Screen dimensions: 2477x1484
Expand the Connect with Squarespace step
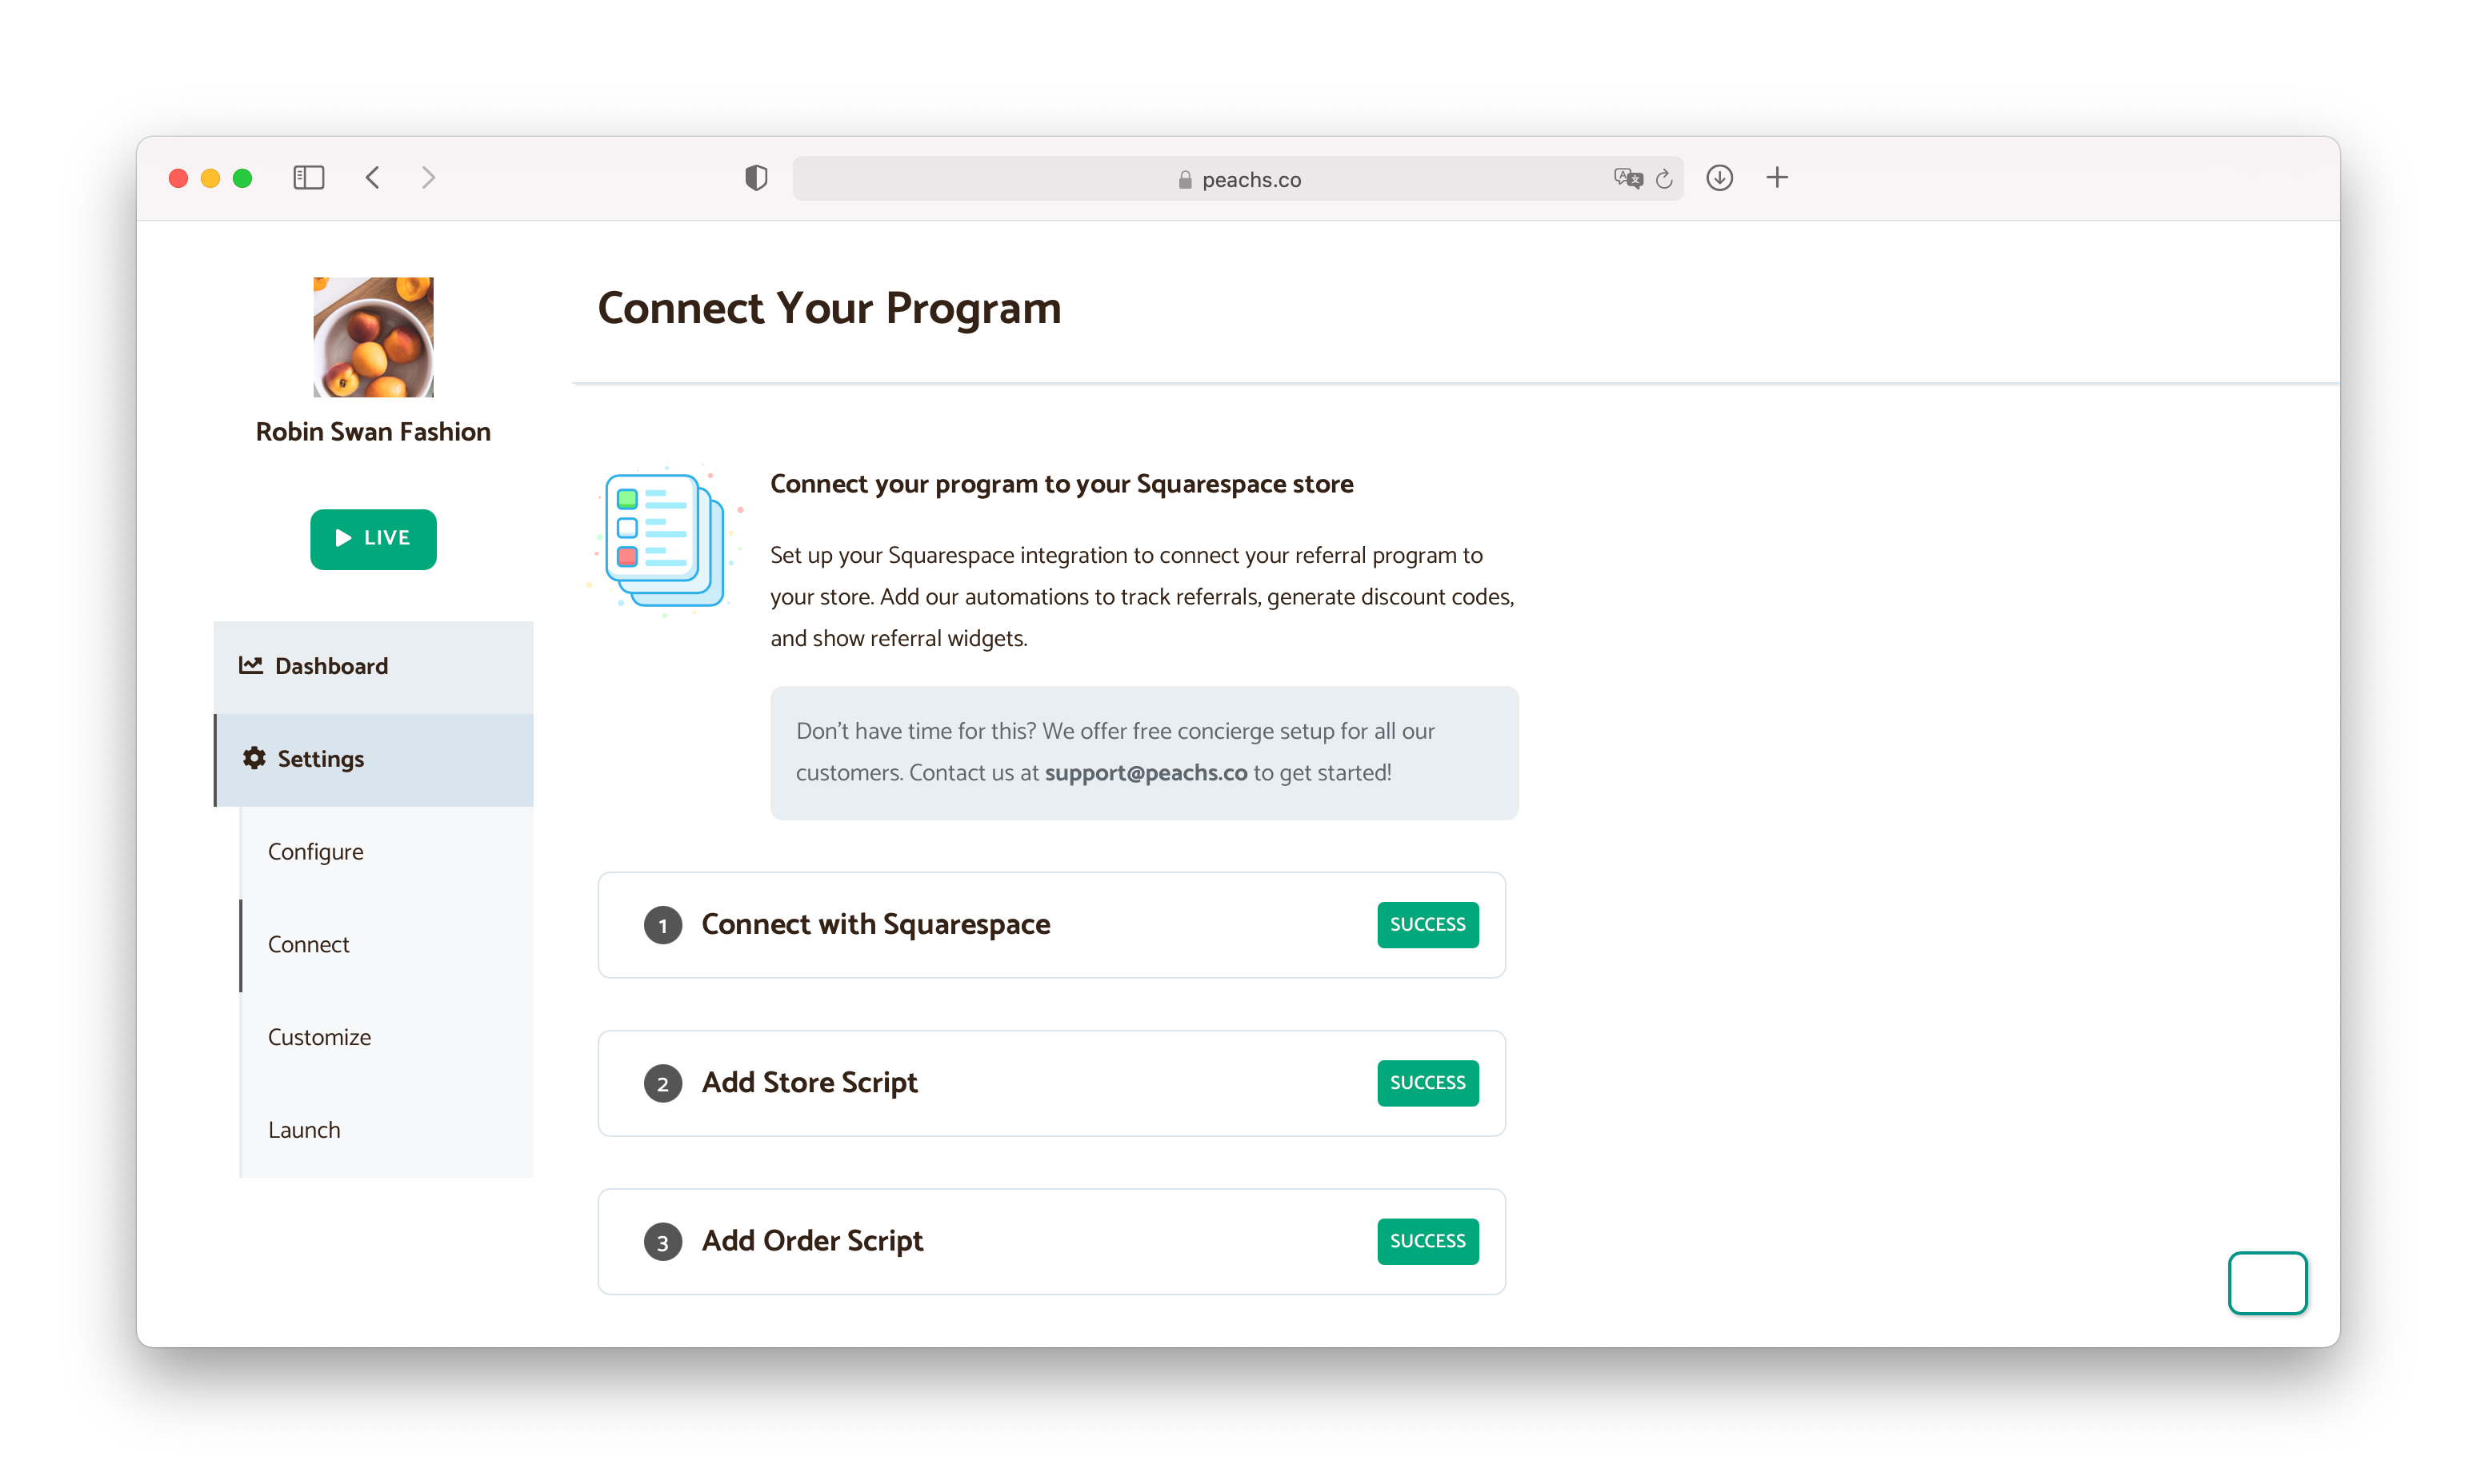pyautogui.click(x=875, y=924)
